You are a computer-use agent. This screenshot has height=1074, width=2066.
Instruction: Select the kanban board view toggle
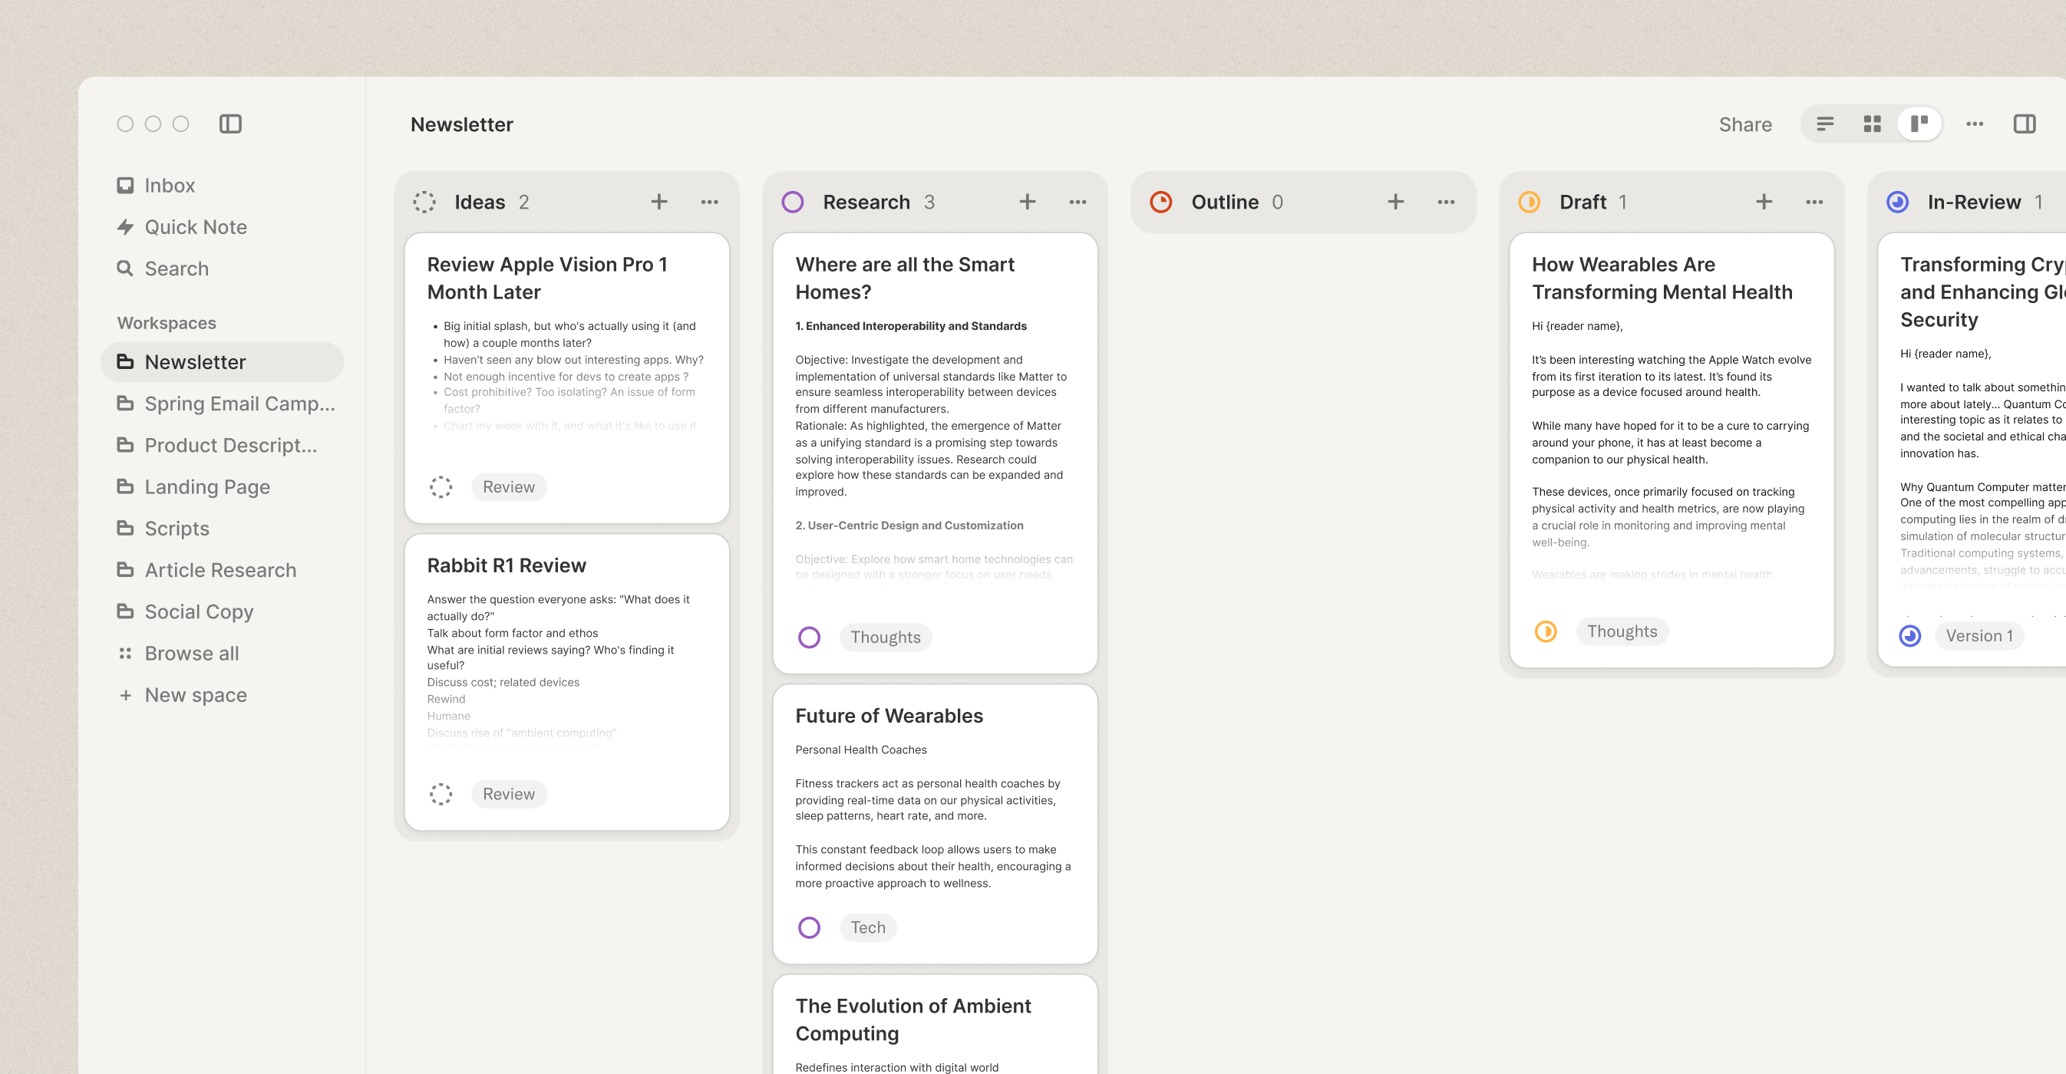pos(1920,124)
